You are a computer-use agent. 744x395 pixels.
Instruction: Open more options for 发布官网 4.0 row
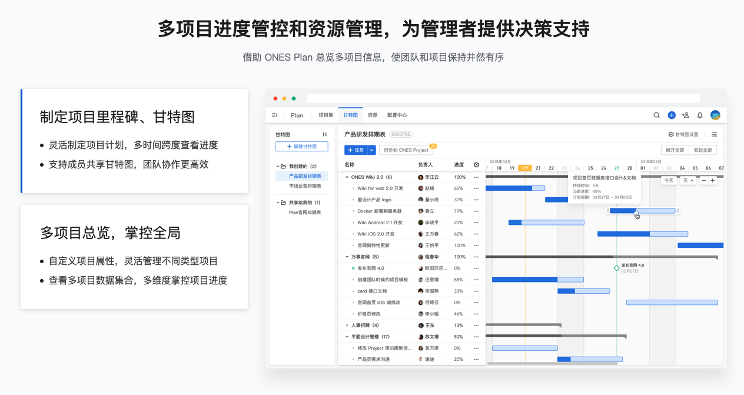476,268
